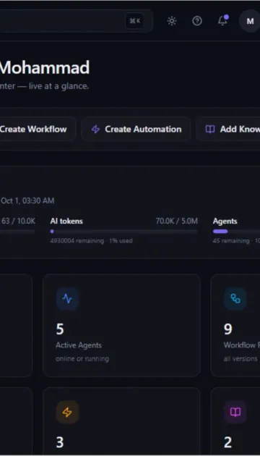Click the workflow nodes icon on the Workflow card

pos(235,299)
